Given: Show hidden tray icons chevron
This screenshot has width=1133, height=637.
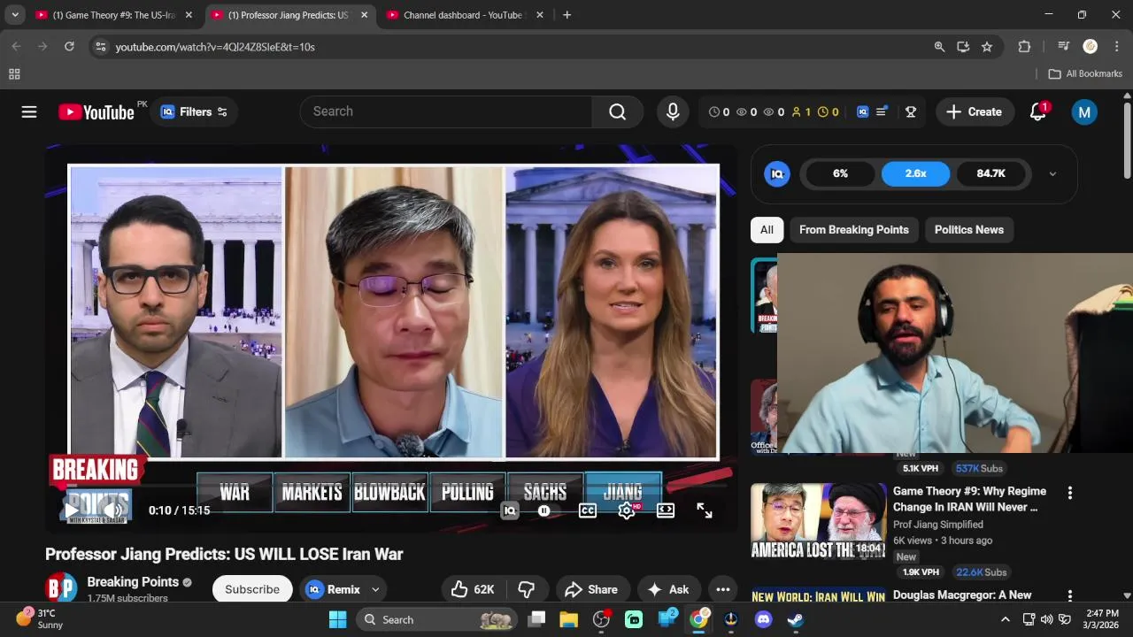Looking at the screenshot, I should pyautogui.click(x=1005, y=619).
